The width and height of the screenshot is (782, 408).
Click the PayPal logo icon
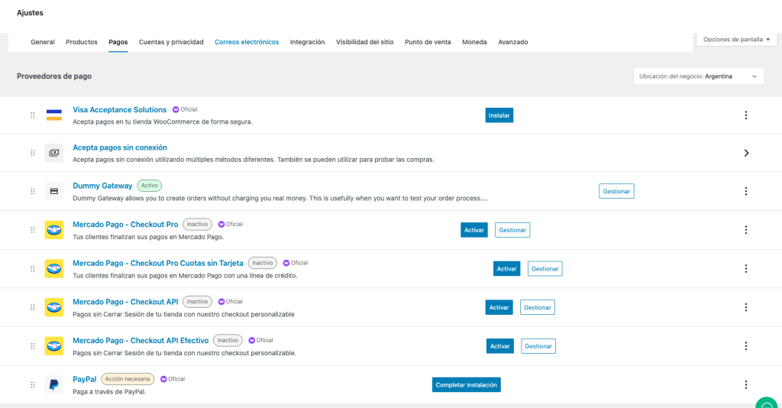pyautogui.click(x=53, y=384)
